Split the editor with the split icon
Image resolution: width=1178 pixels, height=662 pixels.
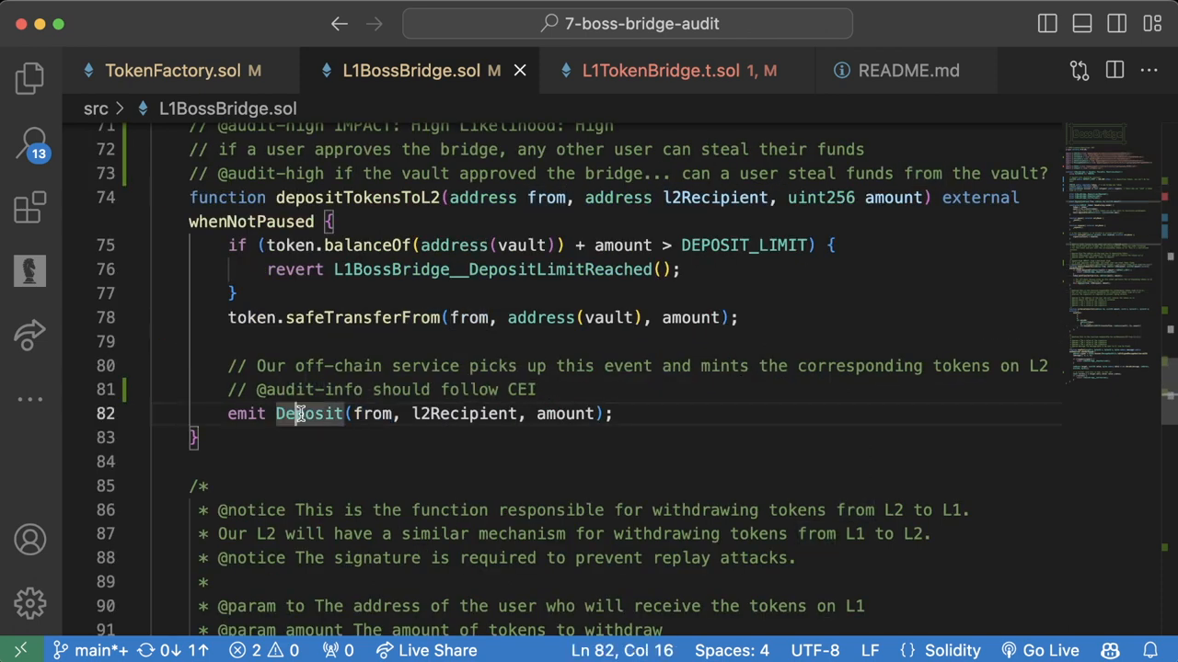(1114, 71)
